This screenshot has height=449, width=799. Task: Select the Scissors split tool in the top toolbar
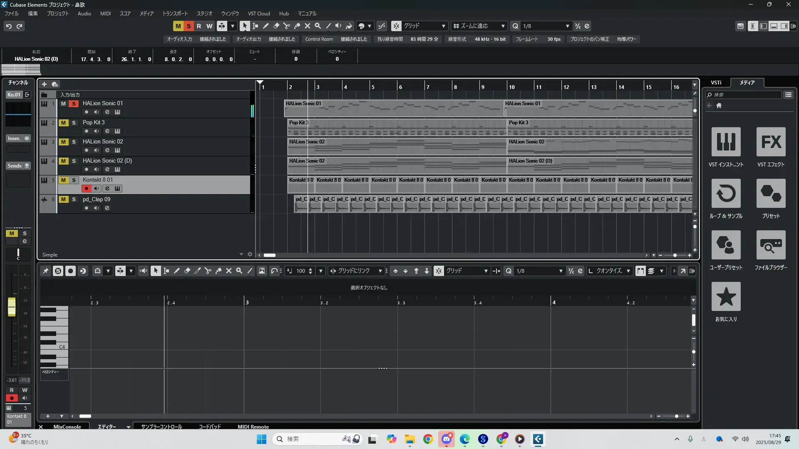287,26
